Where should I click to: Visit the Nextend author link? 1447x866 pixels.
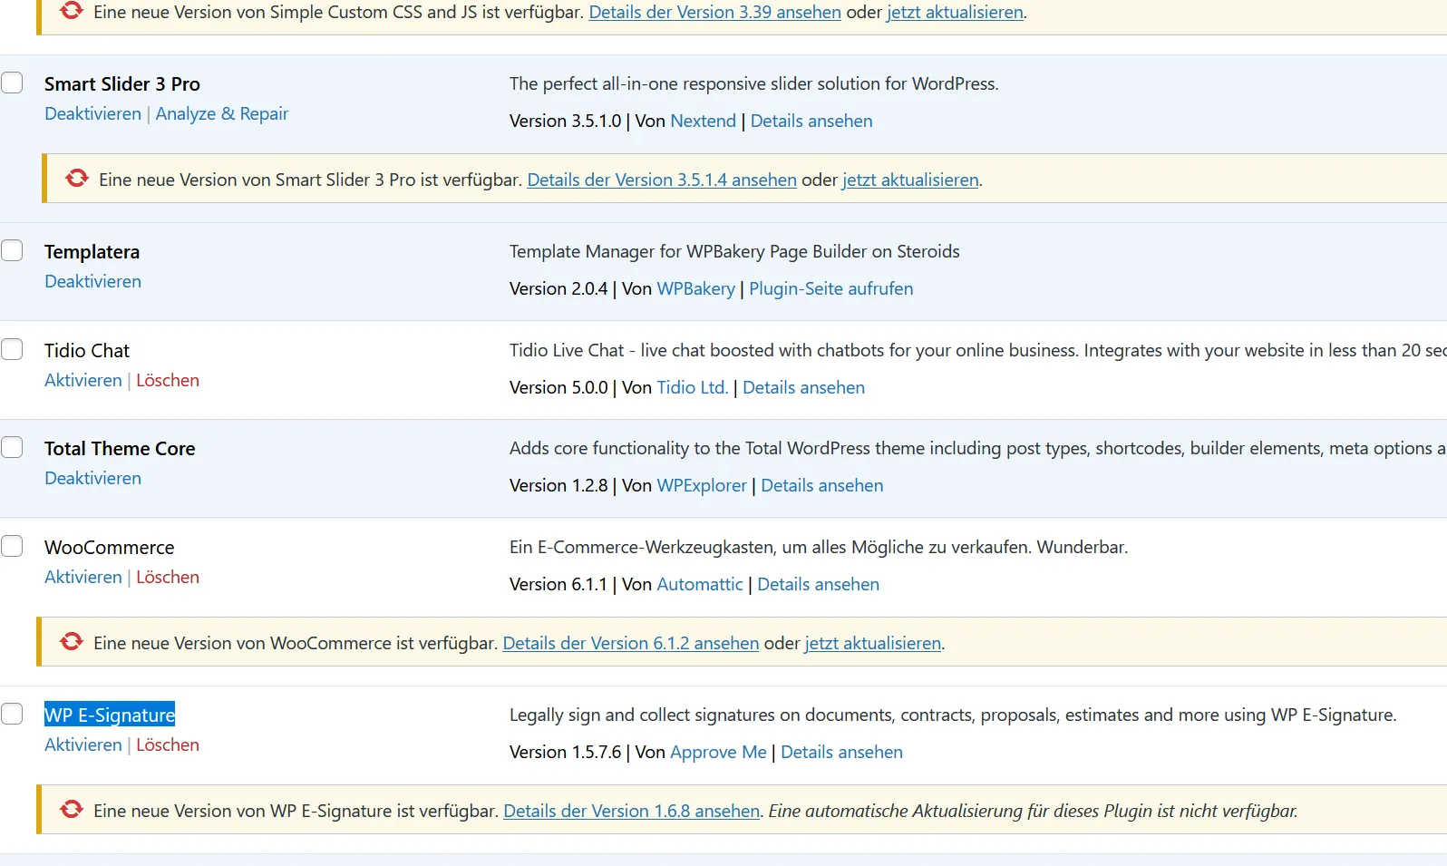tap(704, 121)
